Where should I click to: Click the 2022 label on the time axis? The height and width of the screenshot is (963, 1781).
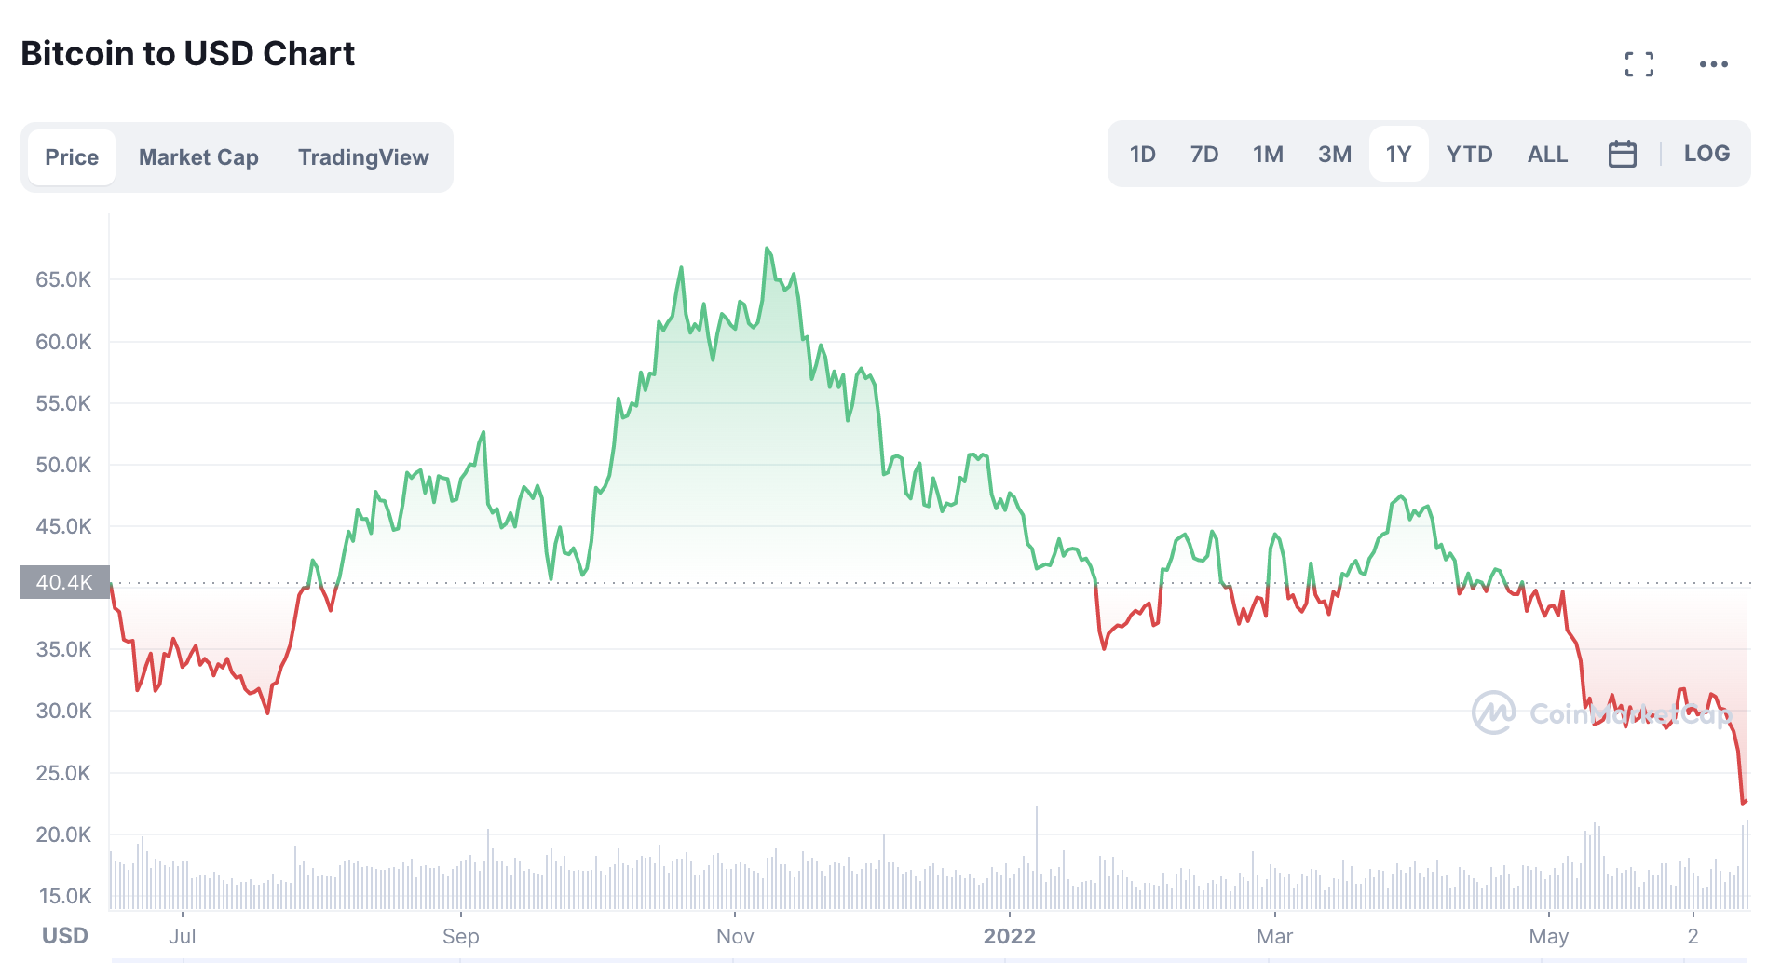[x=1009, y=936]
